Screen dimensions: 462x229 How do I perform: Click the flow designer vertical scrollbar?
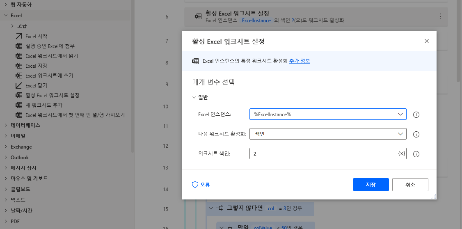(x=458, y=41)
